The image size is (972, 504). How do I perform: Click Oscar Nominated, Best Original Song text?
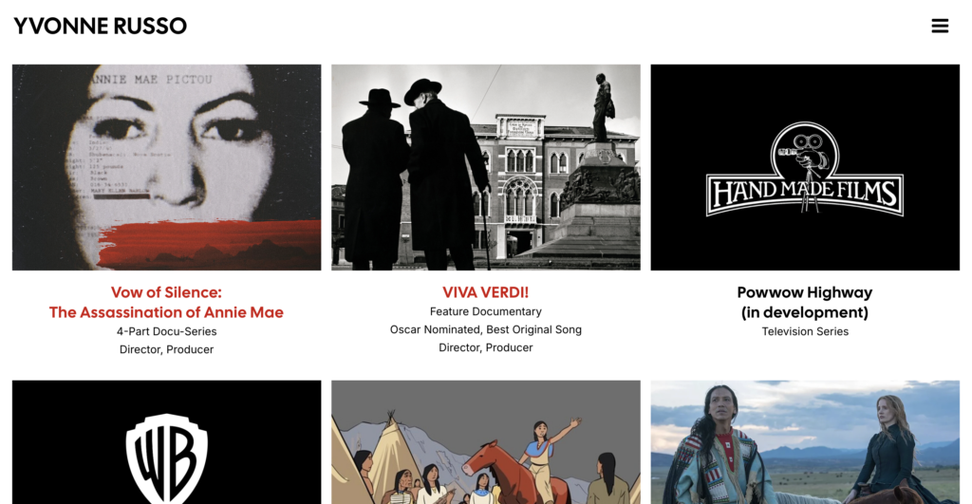(485, 329)
